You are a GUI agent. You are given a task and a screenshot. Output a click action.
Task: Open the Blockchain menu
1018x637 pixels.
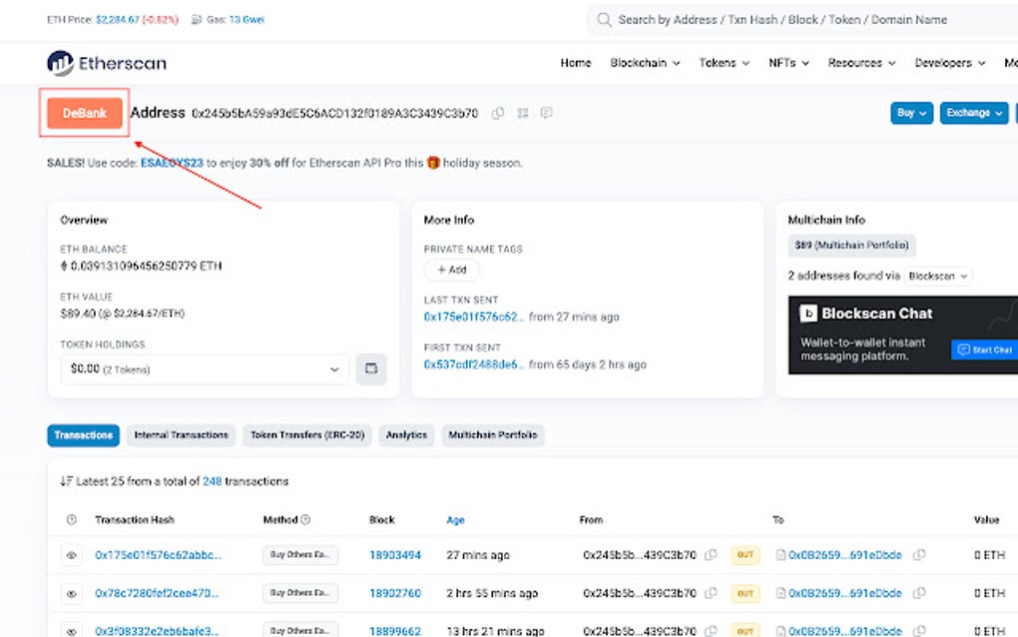pos(644,62)
